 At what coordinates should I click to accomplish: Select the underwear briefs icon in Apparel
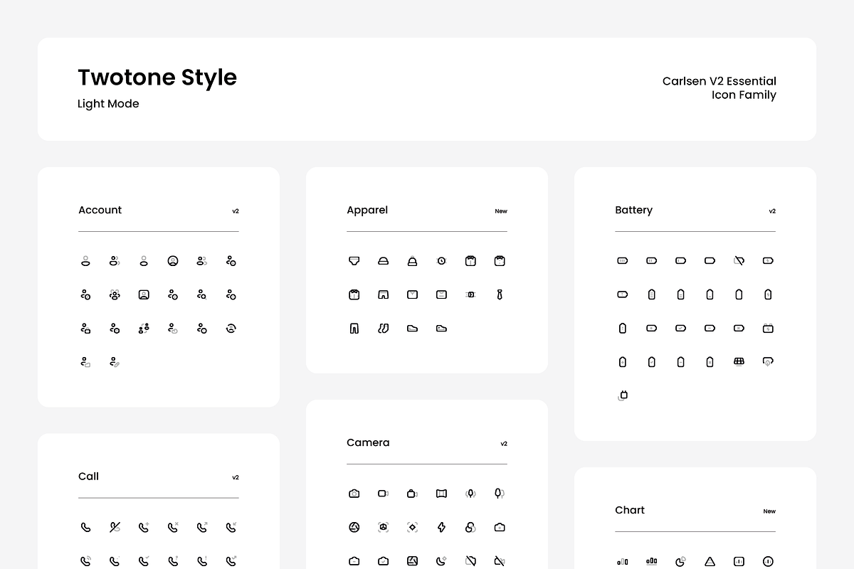coord(354,261)
